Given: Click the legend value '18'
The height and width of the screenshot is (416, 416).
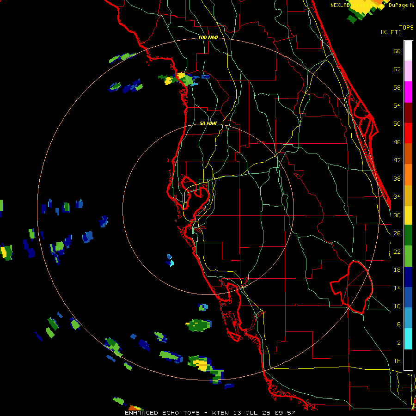Looking at the screenshot, I should pos(397,270).
